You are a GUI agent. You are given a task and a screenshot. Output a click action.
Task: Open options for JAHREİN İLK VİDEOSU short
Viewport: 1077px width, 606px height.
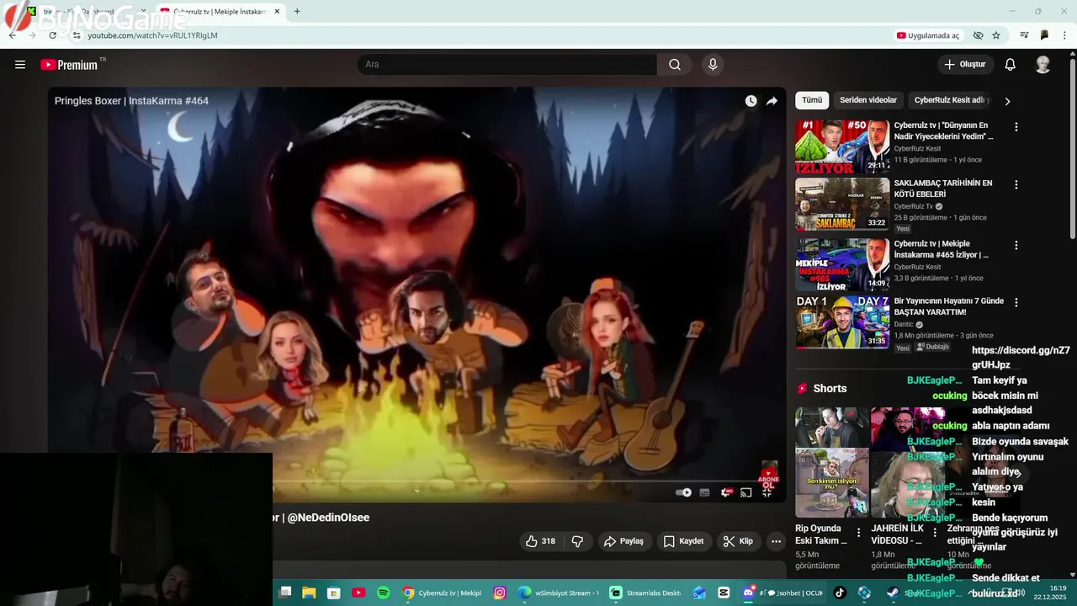pos(935,533)
